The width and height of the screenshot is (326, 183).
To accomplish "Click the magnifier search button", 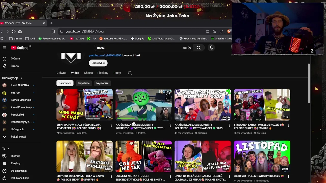I will 199,48.
